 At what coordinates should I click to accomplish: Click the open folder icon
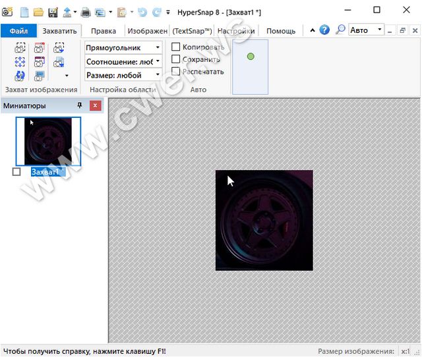(38, 11)
